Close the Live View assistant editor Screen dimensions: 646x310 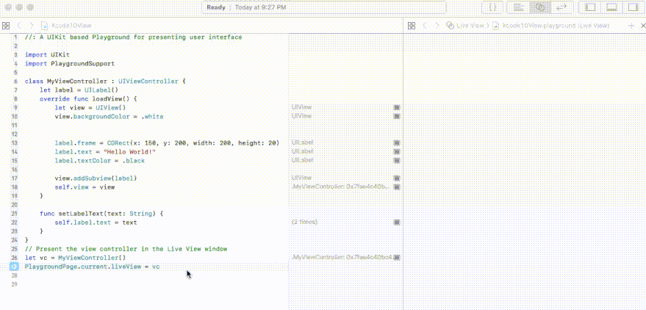pyautogui.click(x=641, y=25)
